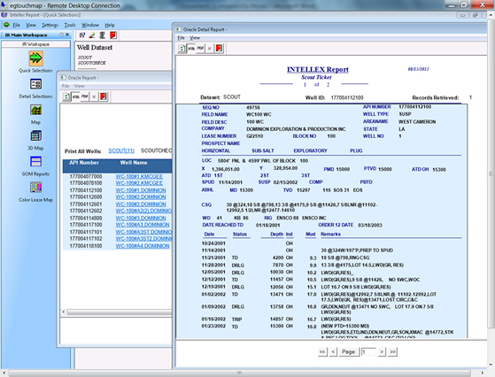The height and width of the screenshot is (377, 495).
Task: Click the SCOUT(11) print link
Action: (x=121, y=150)
